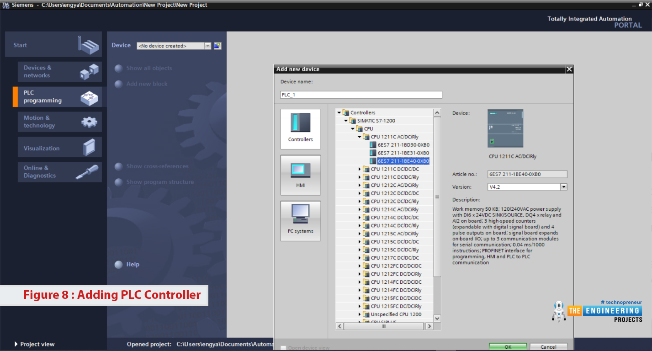Click the Online & Diagnostics tool icon

pyautogui.click(x=87, y=172)
